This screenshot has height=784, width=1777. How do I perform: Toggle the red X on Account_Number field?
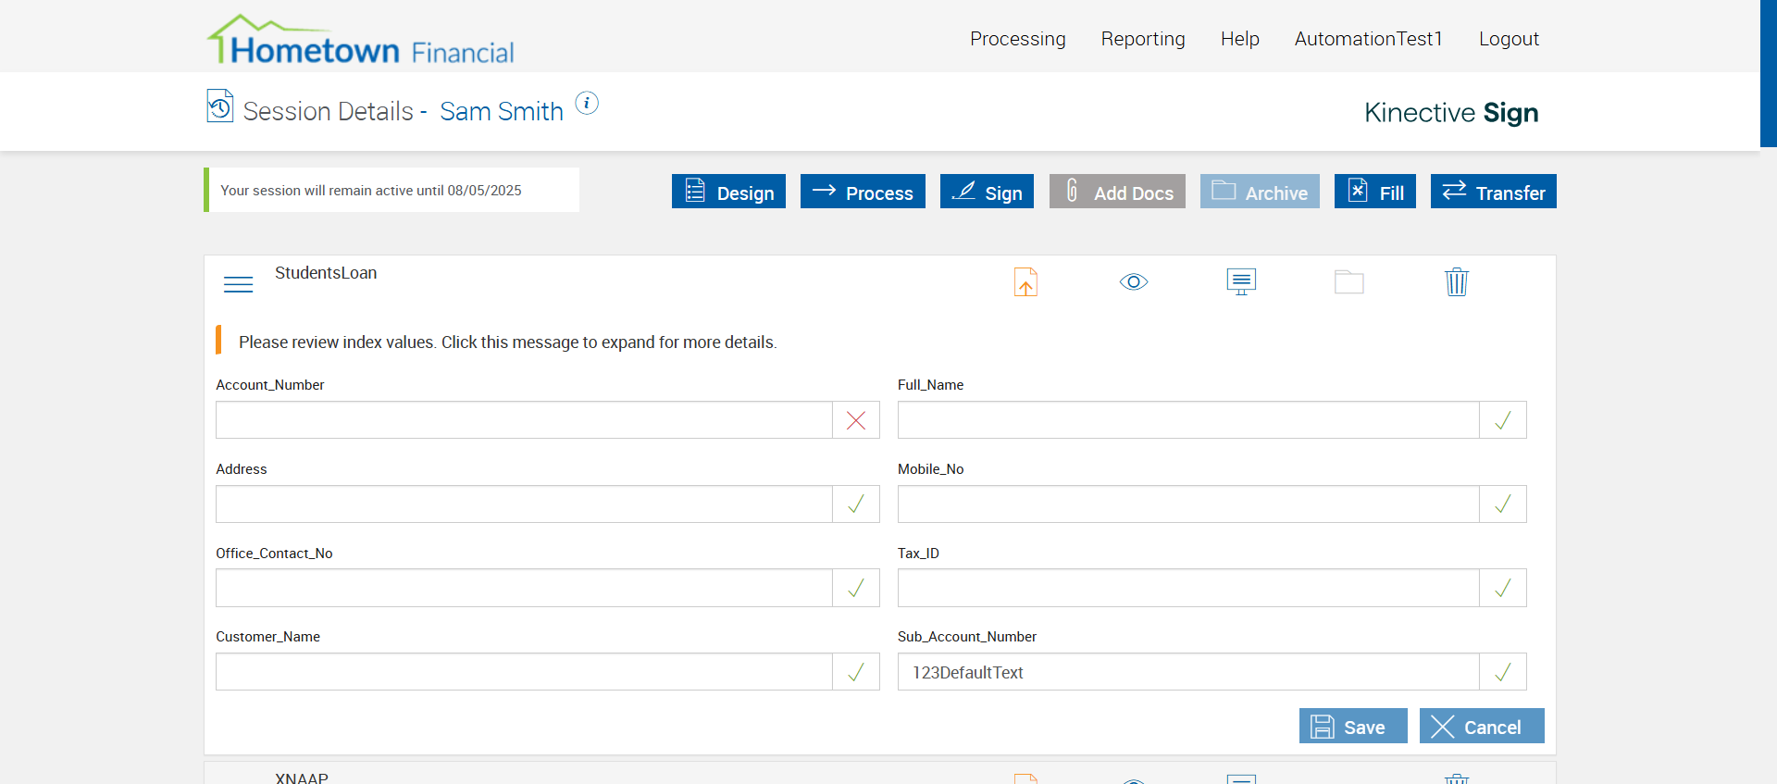[856, 420]
